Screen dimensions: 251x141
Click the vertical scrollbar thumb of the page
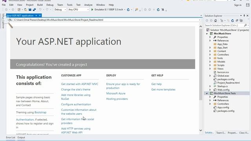pos(200,65)
